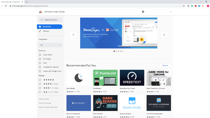Click the Search the store field

pos(50,20)
